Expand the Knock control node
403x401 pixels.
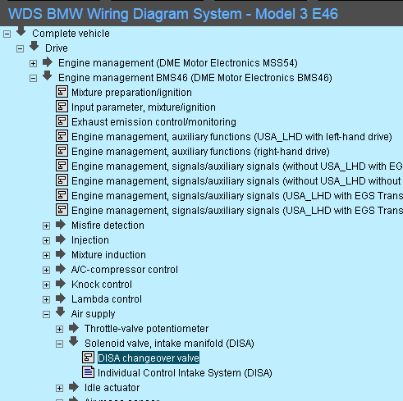47,285
